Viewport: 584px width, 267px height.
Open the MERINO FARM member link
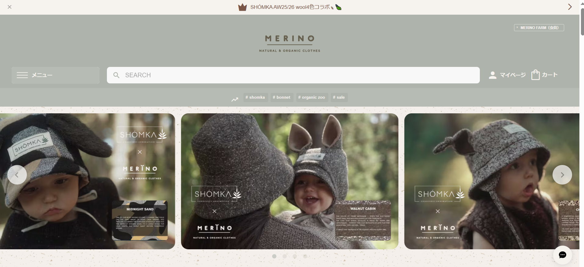click(x=539, y=27)
